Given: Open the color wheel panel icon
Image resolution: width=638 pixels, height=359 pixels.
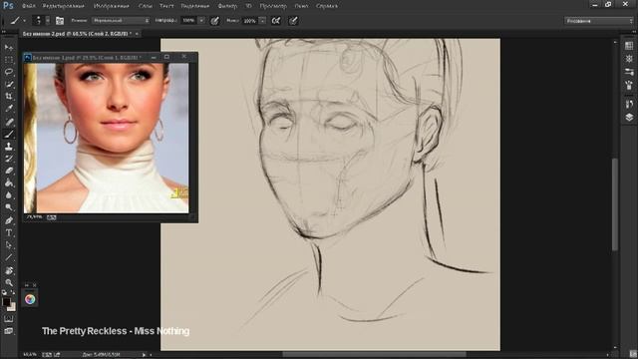Looking at the screenshot, I should pyautogui.click(x=30, y=299).
